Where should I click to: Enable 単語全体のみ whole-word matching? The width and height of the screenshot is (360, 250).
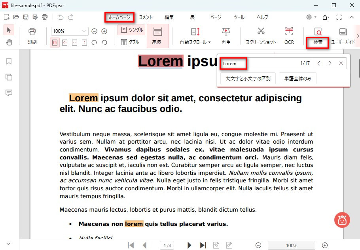[297, 78]
